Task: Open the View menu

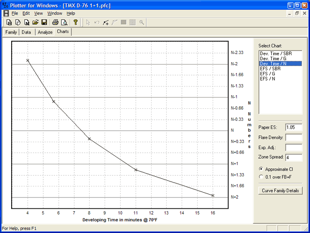Action: coord(38,13)
